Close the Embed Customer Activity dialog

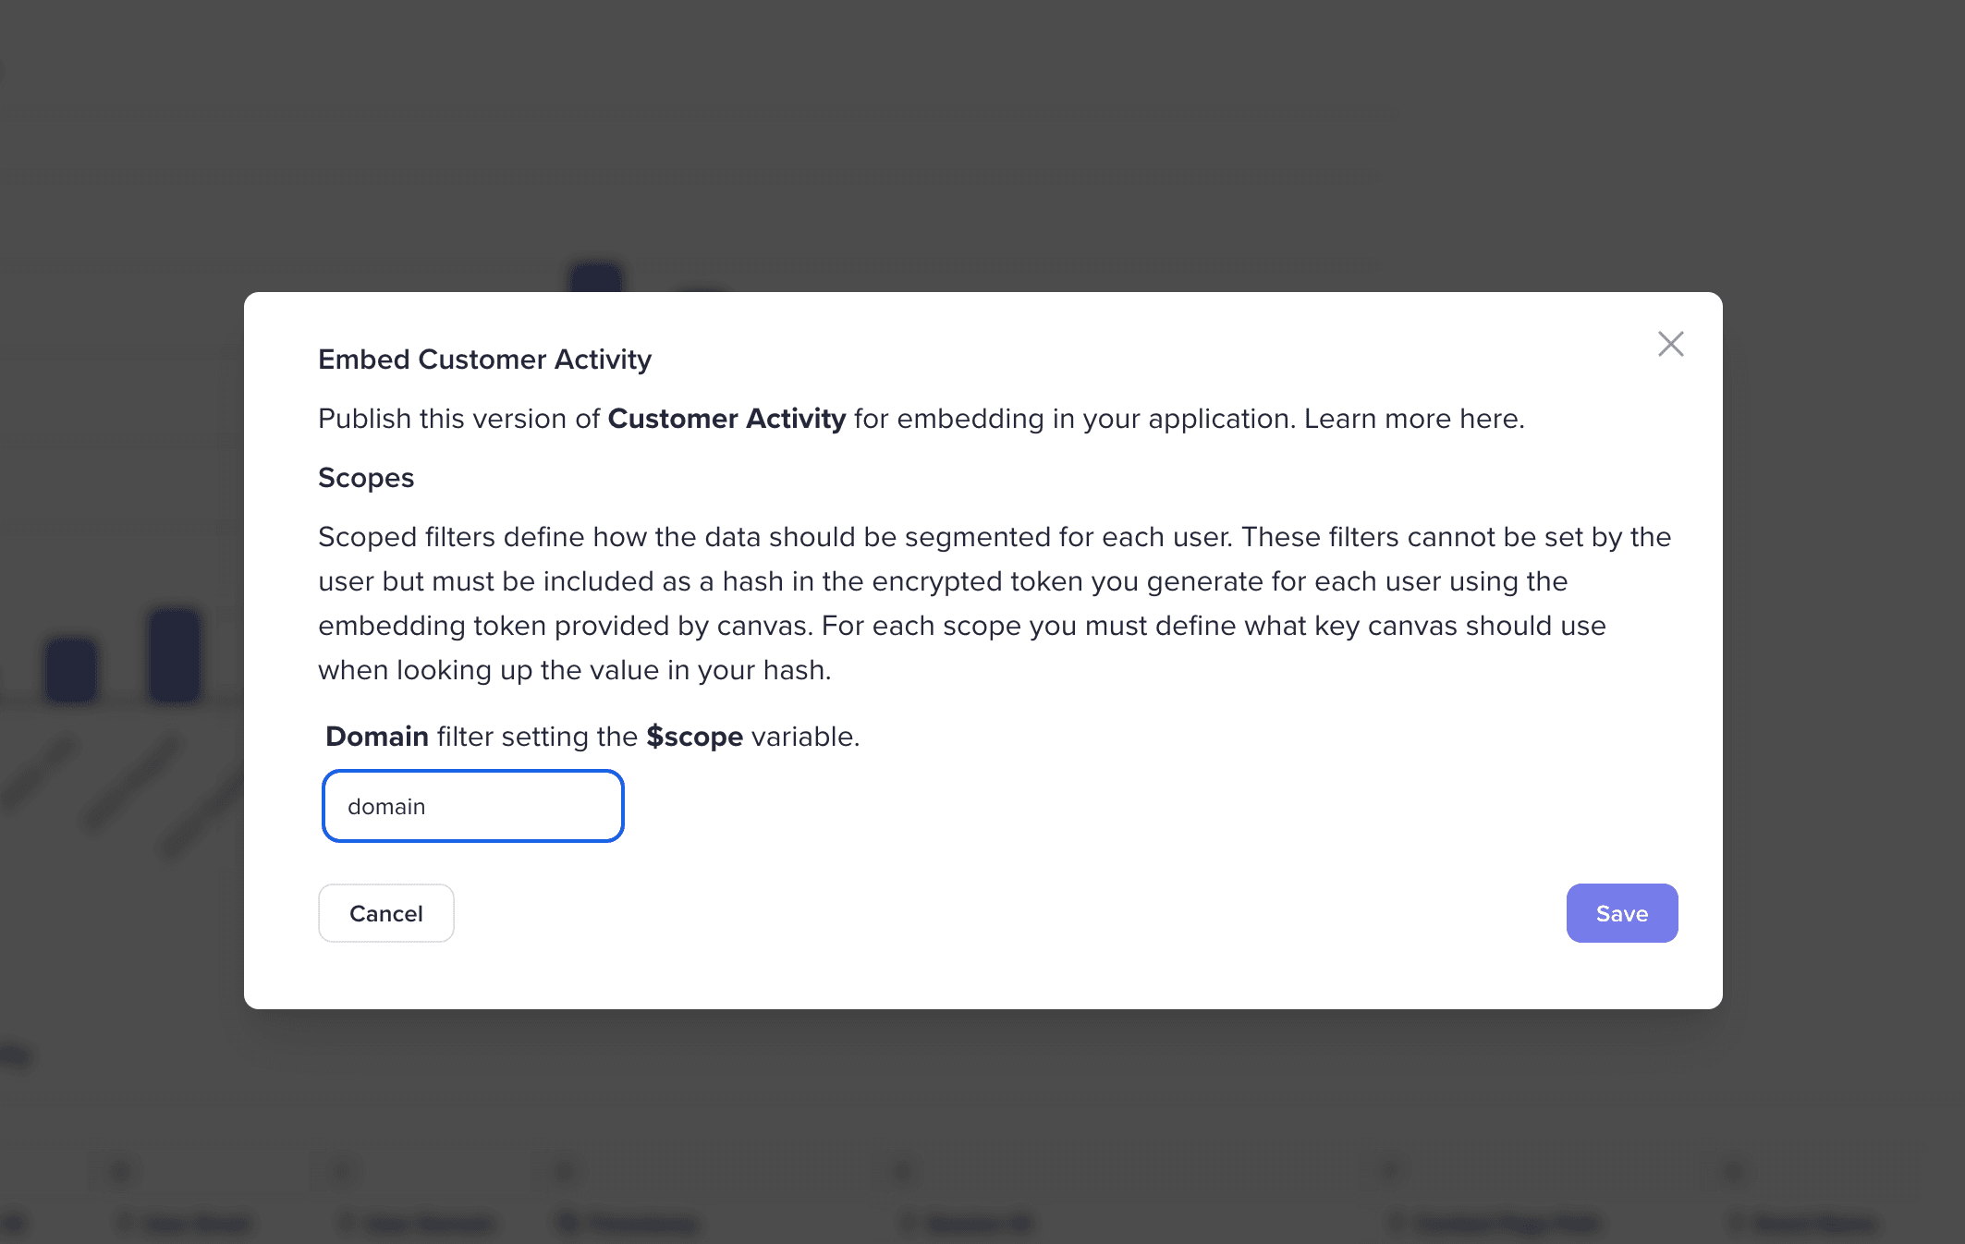point(1670,344)
